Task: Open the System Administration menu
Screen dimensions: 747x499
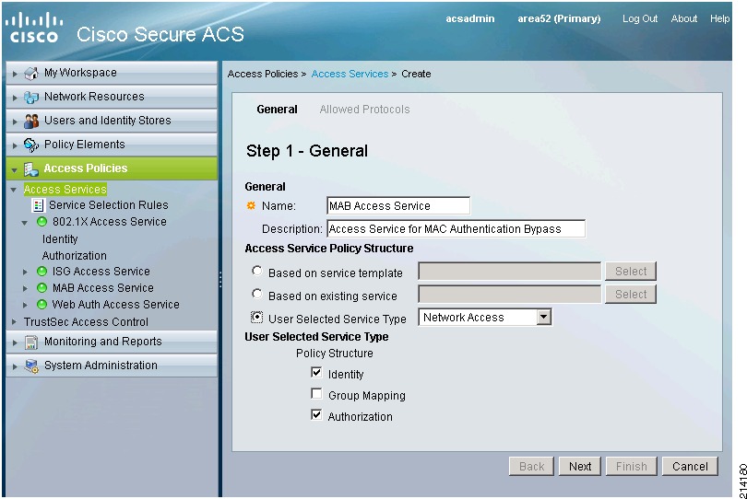Action: 112,366
